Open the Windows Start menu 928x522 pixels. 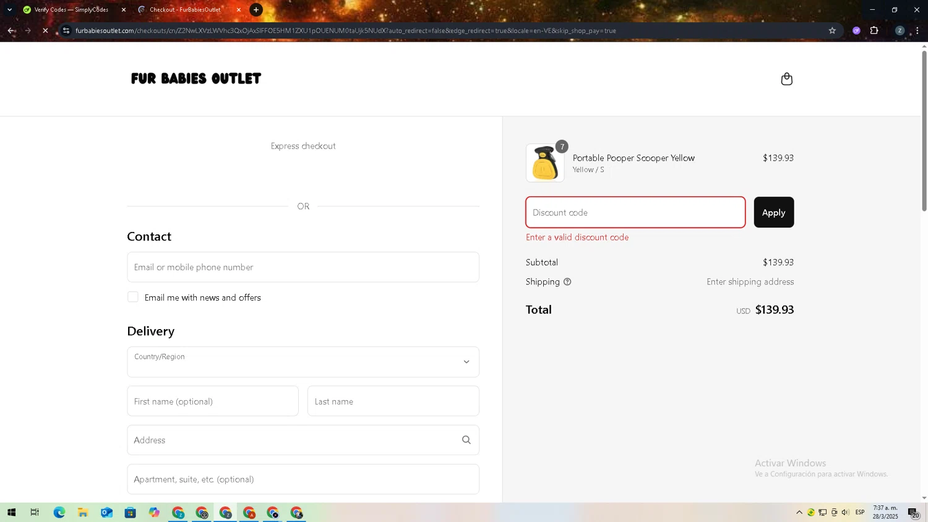coord(11,513)
